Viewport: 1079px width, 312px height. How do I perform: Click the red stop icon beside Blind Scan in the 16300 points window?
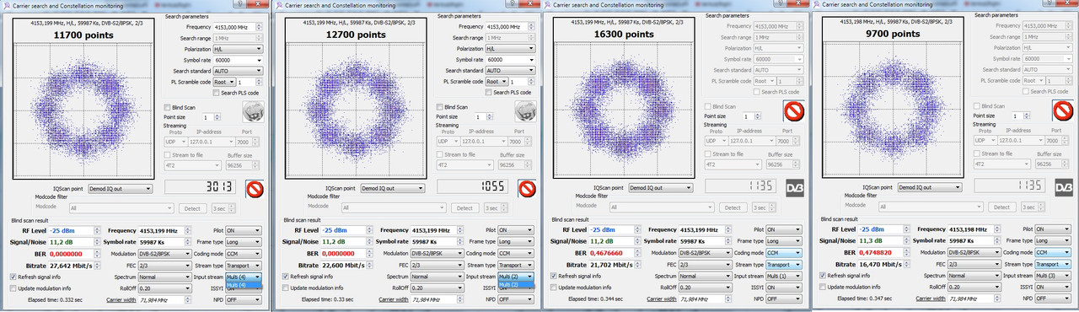[794, 110]
